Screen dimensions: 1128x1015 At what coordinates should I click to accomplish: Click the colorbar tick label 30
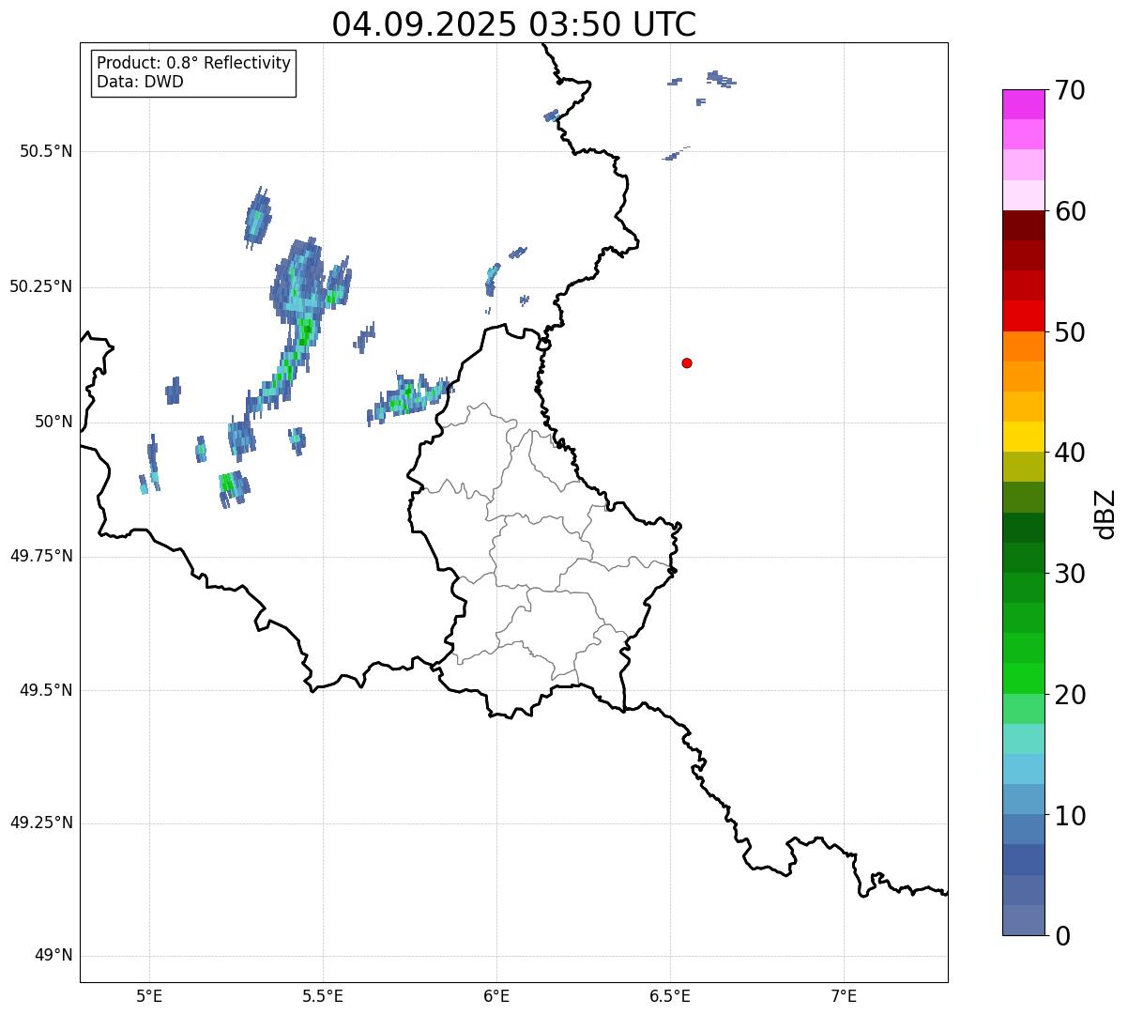[x=1070, y=574]
